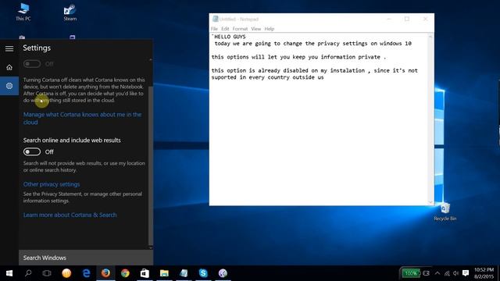
Task: Go to Cortana Home icon
Action: (9, 68)
